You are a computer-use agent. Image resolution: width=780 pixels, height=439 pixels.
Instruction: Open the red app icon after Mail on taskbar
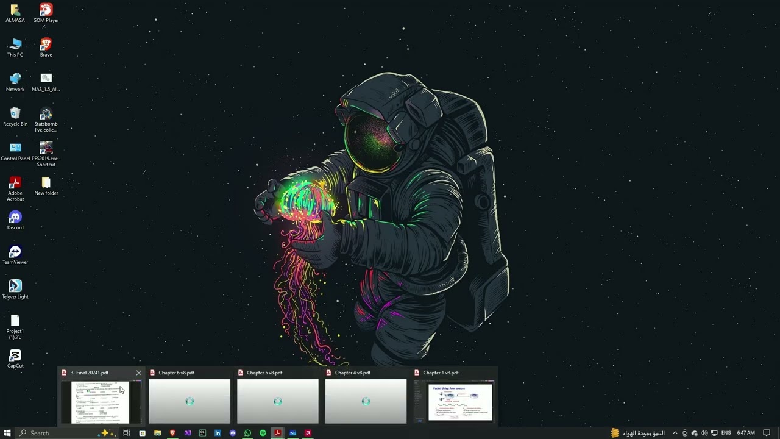(308, 433)
